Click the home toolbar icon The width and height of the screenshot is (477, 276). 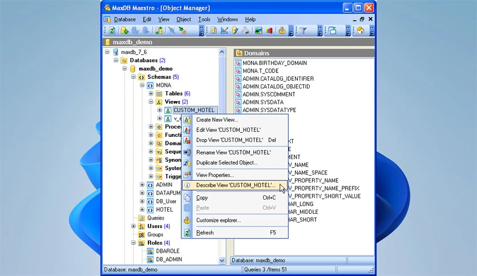pos(361,30)
